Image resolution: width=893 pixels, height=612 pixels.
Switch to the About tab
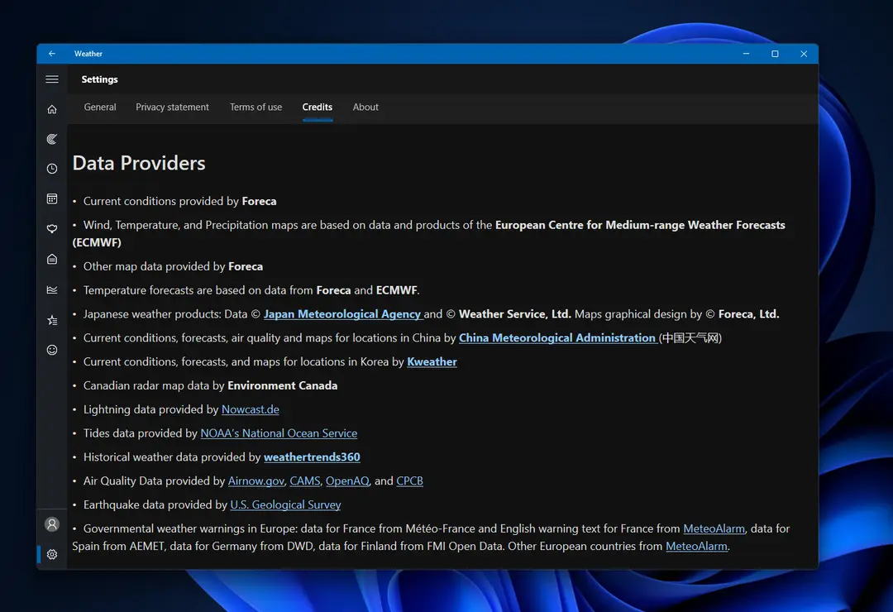[x=365, y=108]
